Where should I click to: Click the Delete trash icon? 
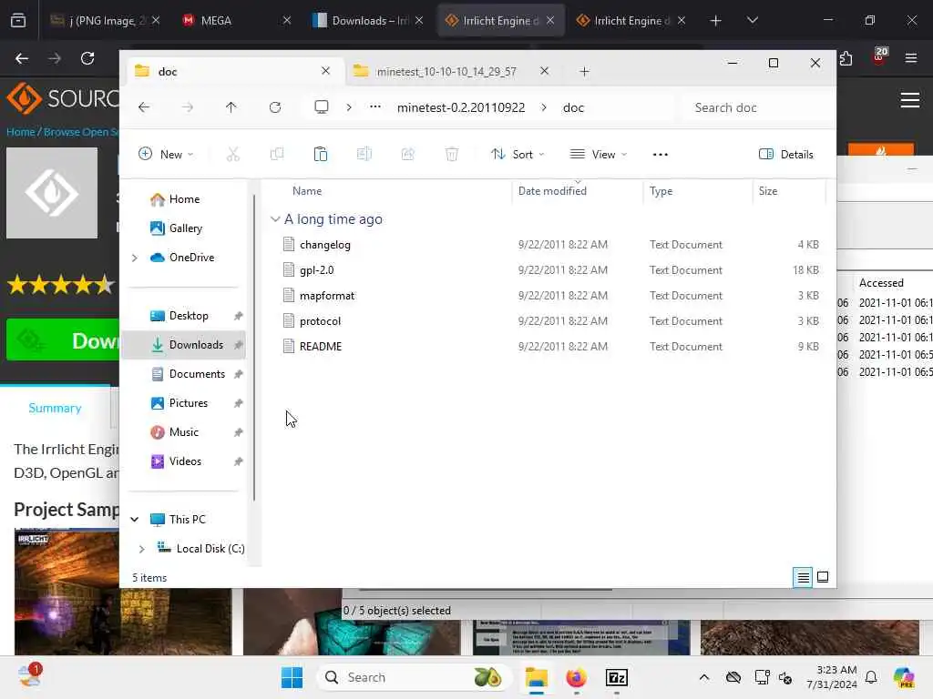point(452,155)
